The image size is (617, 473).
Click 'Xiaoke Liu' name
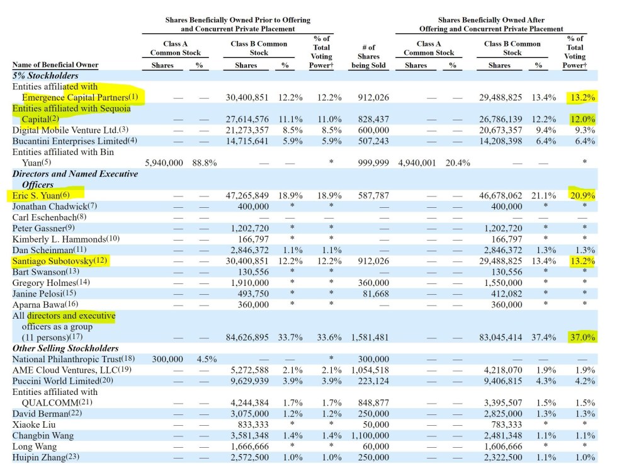point(34,425)
